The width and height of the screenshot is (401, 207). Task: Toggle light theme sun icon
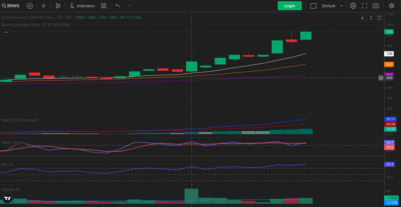tap(392, 6)
